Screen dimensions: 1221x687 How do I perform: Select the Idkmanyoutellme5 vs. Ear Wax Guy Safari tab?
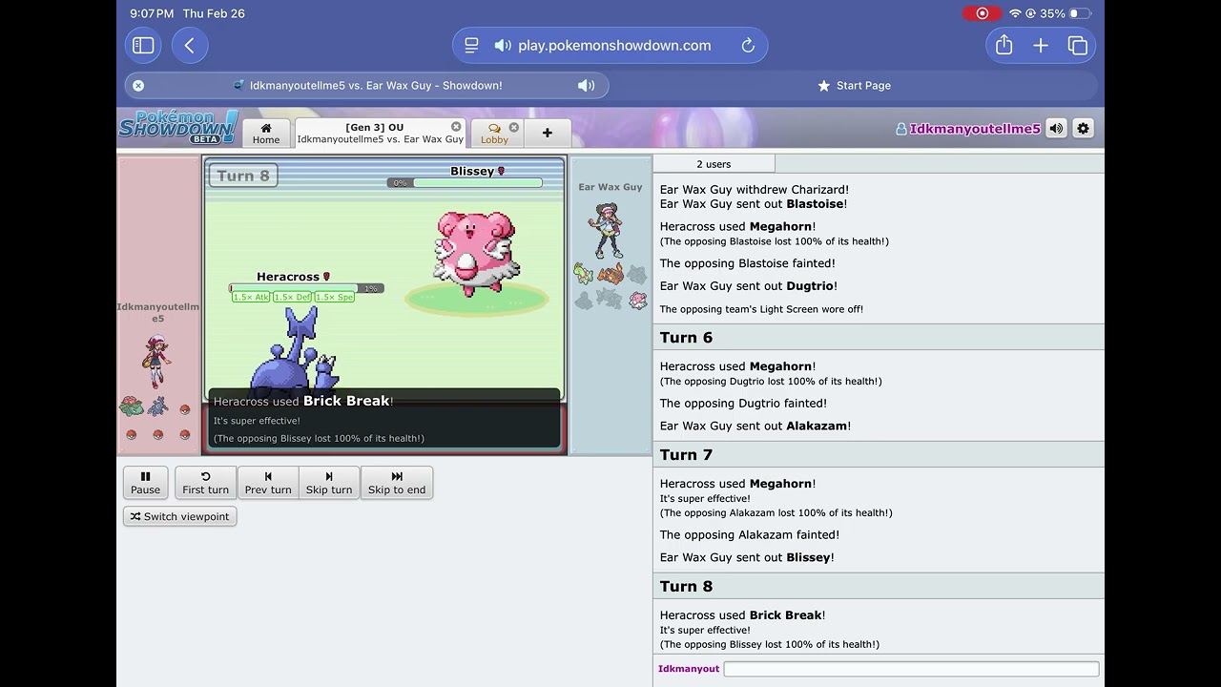[x=367, y=85]
